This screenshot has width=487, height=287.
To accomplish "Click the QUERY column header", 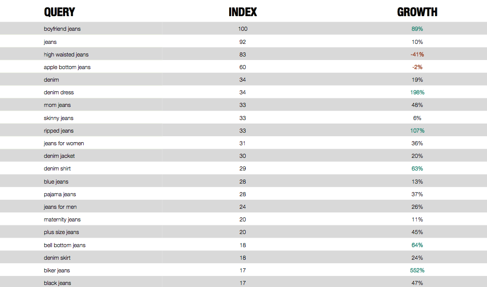I will [x=60, y=12].
